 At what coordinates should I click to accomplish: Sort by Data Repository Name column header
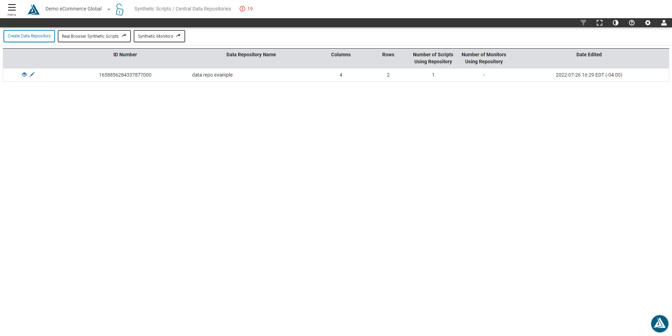[x=251, y=55]
